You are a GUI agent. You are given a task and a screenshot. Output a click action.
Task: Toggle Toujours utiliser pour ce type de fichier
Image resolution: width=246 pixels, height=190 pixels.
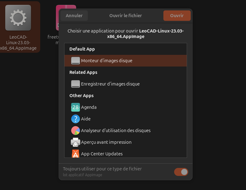point(181,172)
